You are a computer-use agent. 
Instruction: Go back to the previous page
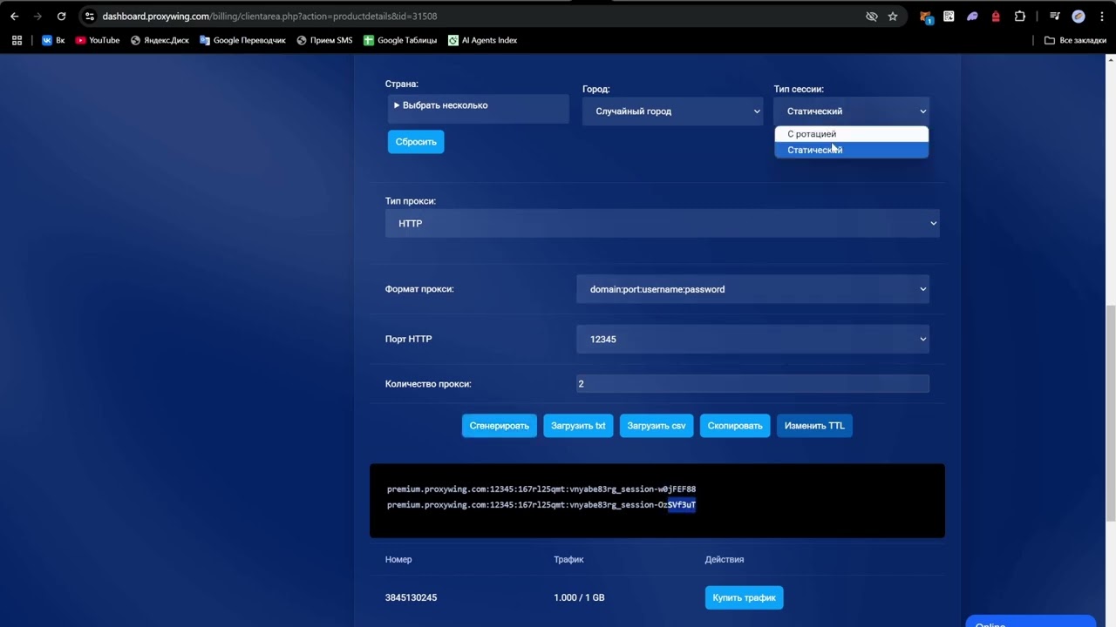[14, 17]
